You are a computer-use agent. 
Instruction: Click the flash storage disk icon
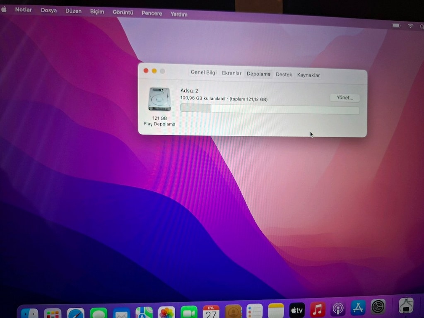(x=159, y=99)
